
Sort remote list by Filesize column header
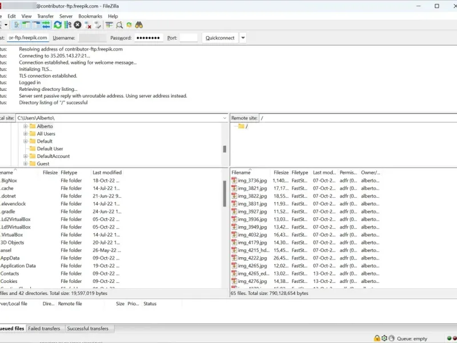[280, 173]
